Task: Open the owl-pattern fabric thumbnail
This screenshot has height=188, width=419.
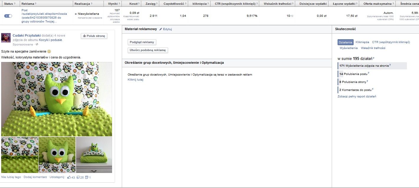Action: click(20, 155)
